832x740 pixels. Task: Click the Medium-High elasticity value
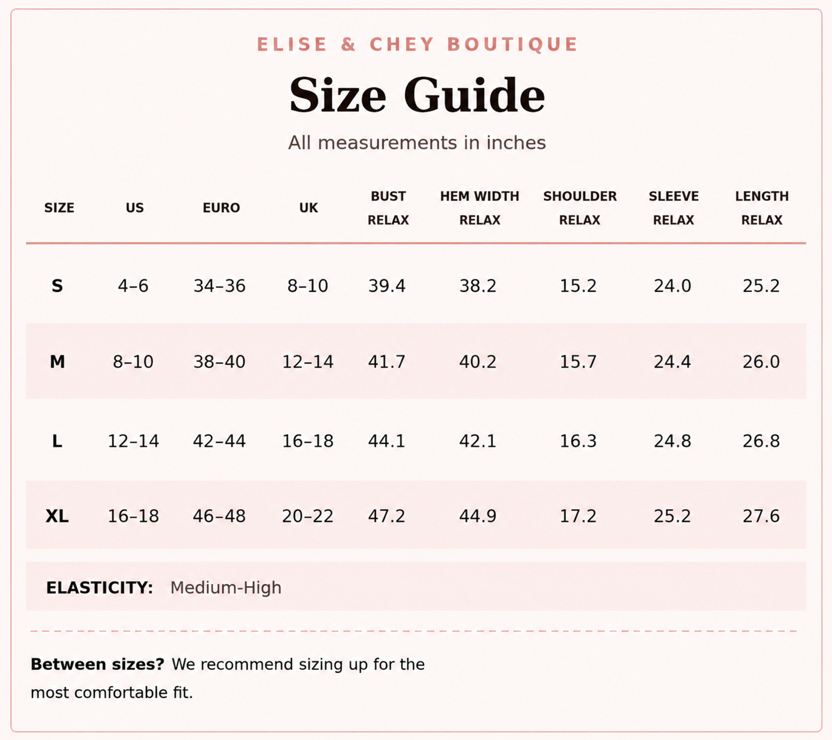(x=226, y=587)
